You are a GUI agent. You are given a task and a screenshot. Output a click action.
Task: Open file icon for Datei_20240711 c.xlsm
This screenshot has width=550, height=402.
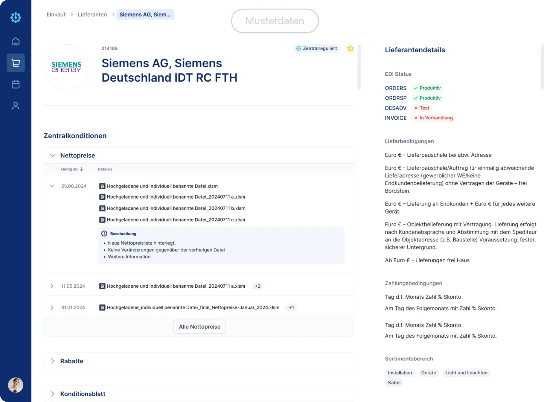click(102, 220)
